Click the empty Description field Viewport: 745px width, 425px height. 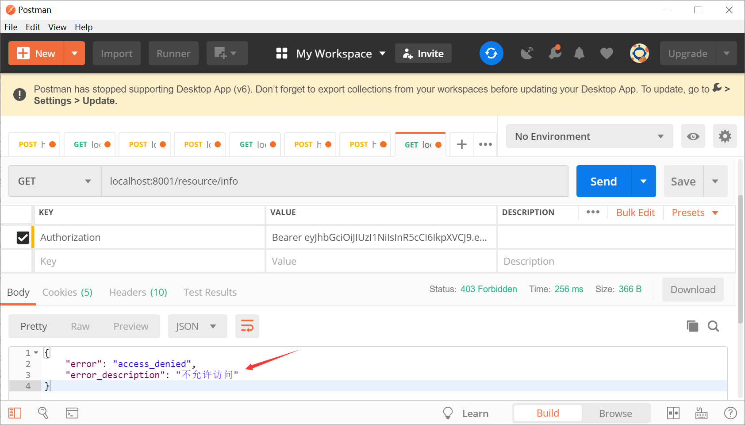[x=616, y=261]
